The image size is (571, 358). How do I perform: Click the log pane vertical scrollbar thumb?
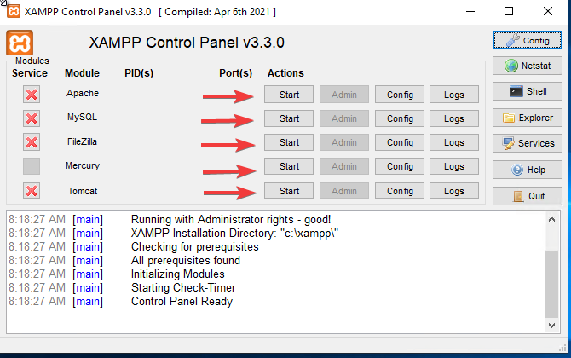551,284
